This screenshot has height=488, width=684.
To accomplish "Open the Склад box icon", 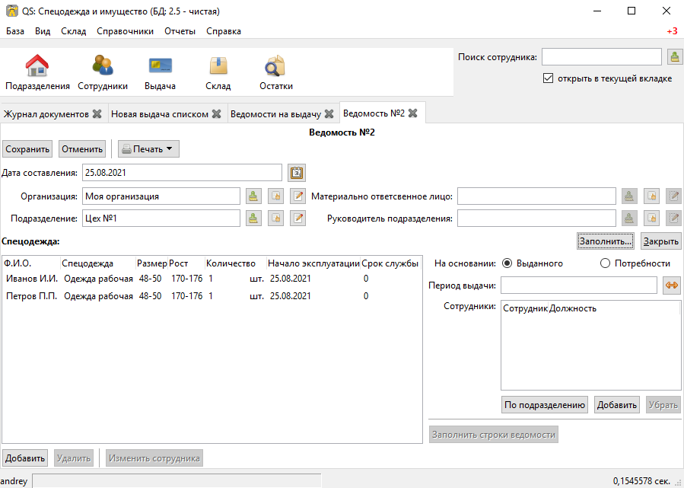I will 218,66.
